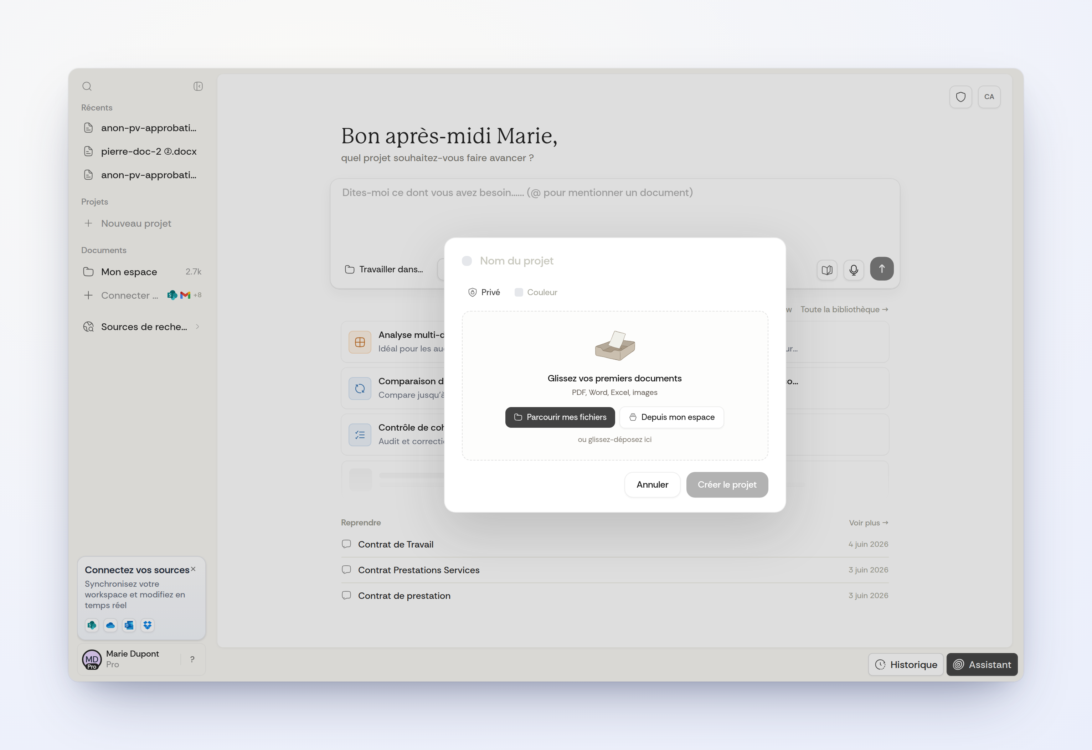This screenshot has height=750, width=1092.
Task: Switch to the Historique tab
Action: point(906,664)
